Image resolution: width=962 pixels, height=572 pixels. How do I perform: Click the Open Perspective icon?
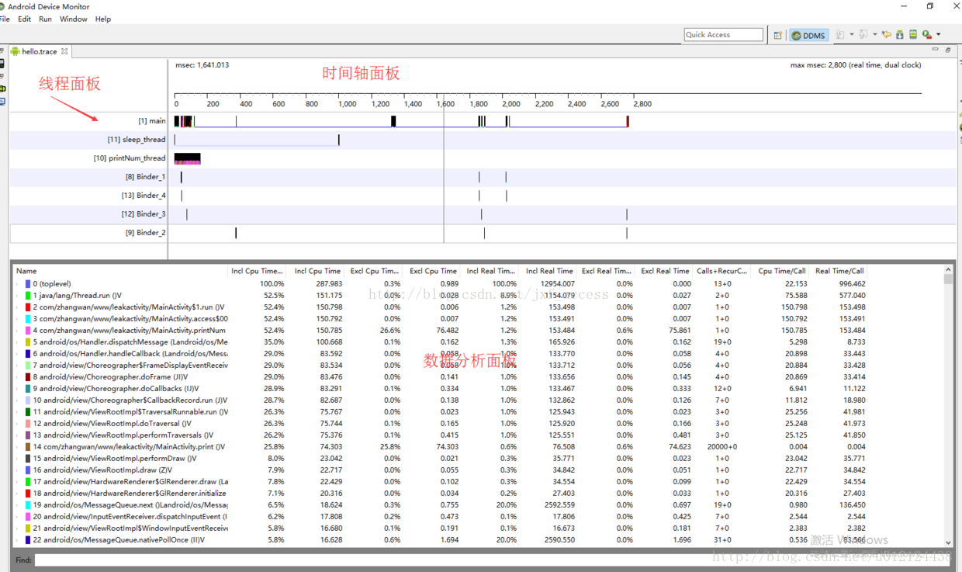(778, 35)
